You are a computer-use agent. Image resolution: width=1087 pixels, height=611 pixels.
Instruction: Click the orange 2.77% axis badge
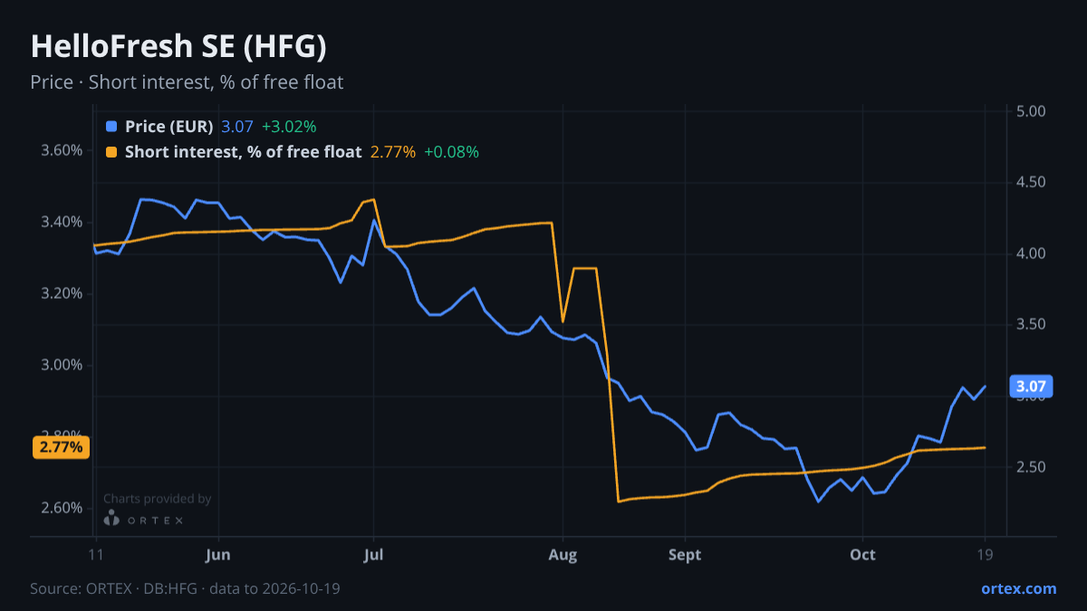[61, 447]
